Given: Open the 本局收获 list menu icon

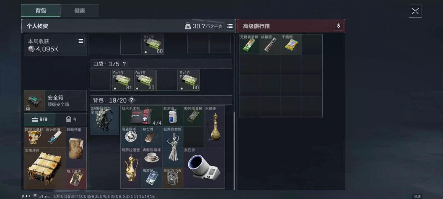Looking at the screenshot, I should pyautogui.click(x=80, y=41).
